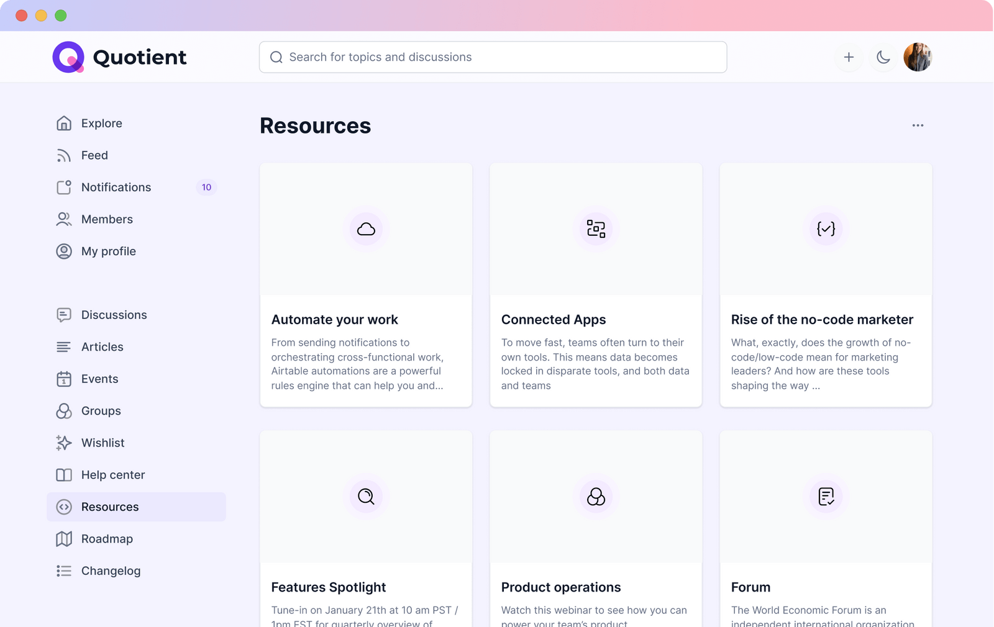This screenshot has height=627, width=994.
Task: Open the Wishlist sparkle icon
Action: tap(64, 443)
